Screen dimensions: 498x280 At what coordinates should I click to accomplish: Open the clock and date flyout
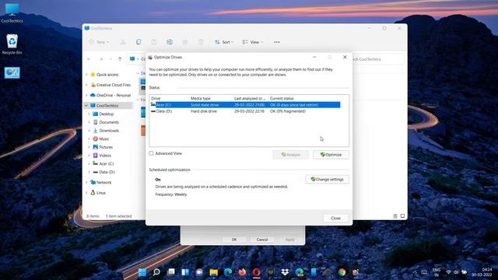point(482,272)
